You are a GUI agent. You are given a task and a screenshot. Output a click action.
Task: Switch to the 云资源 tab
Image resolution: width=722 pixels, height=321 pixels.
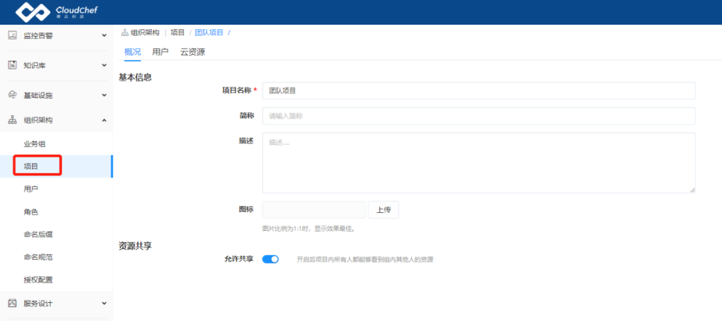pos(193,52)
